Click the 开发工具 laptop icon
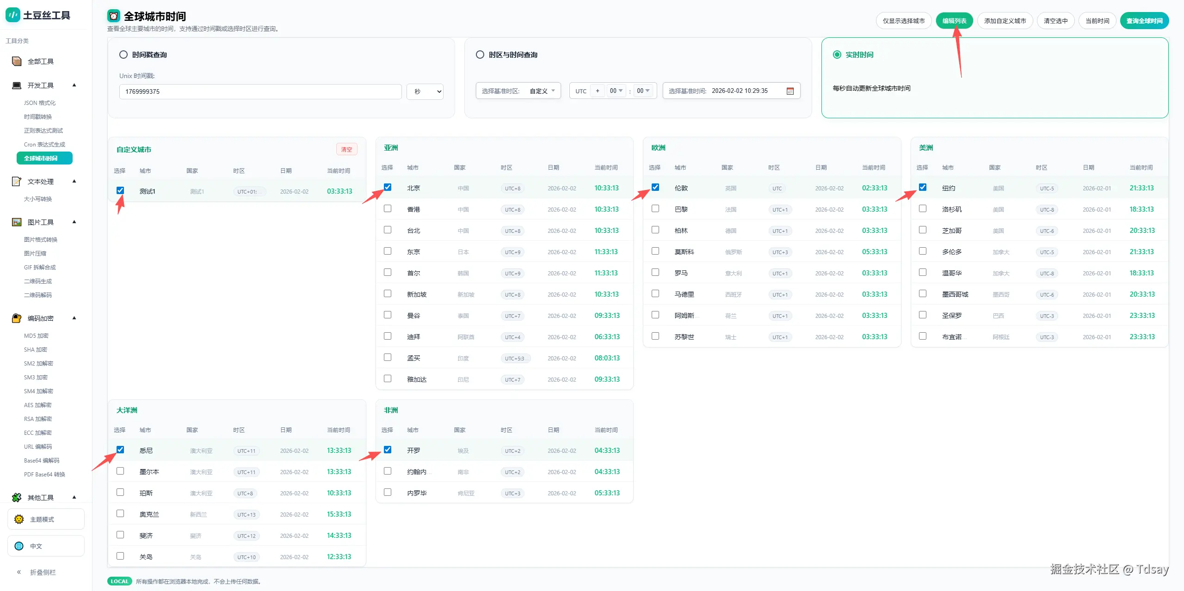This screenshot has width=1184, height=591. (17, 85)
